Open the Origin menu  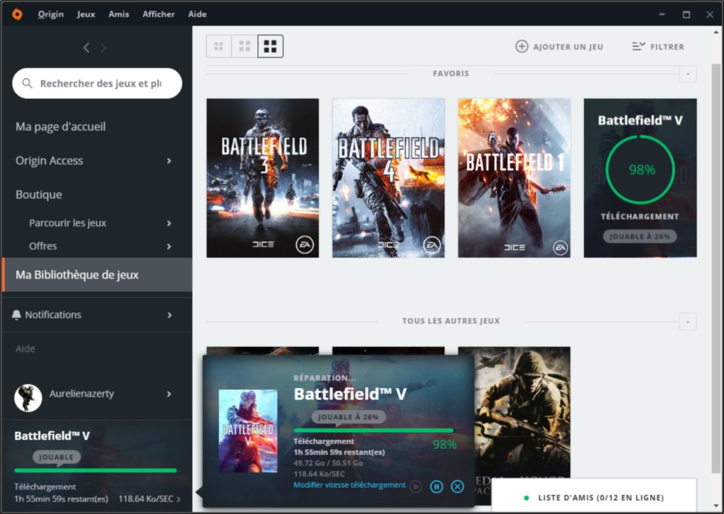click(51, 14)
